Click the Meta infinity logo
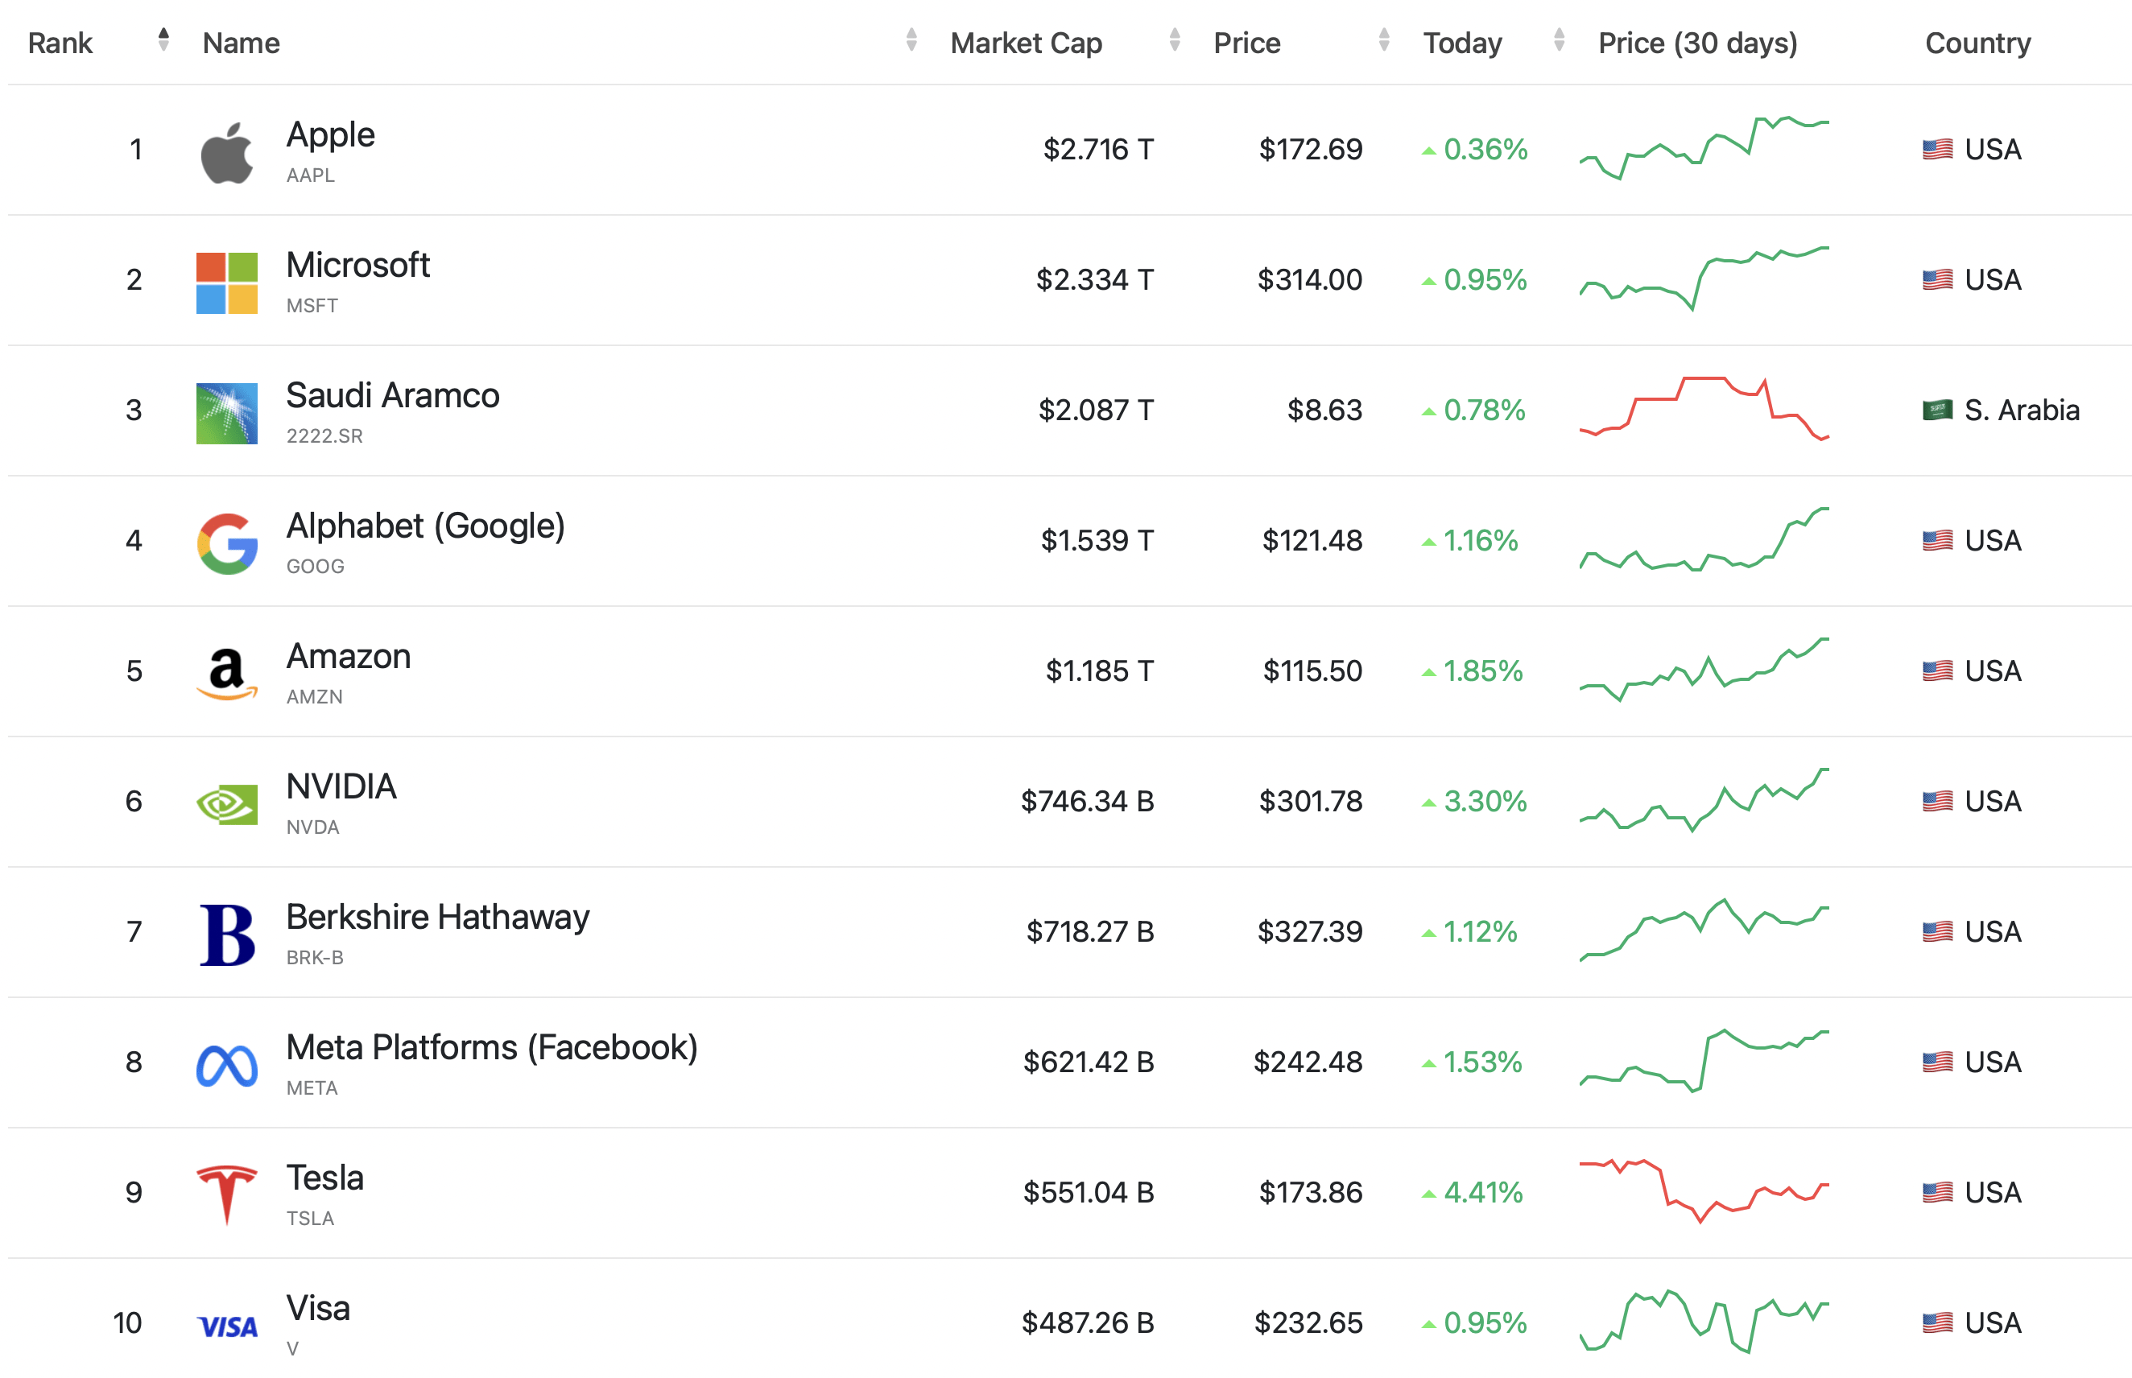This screenshot has width=2132, height=1378. 226,1065
